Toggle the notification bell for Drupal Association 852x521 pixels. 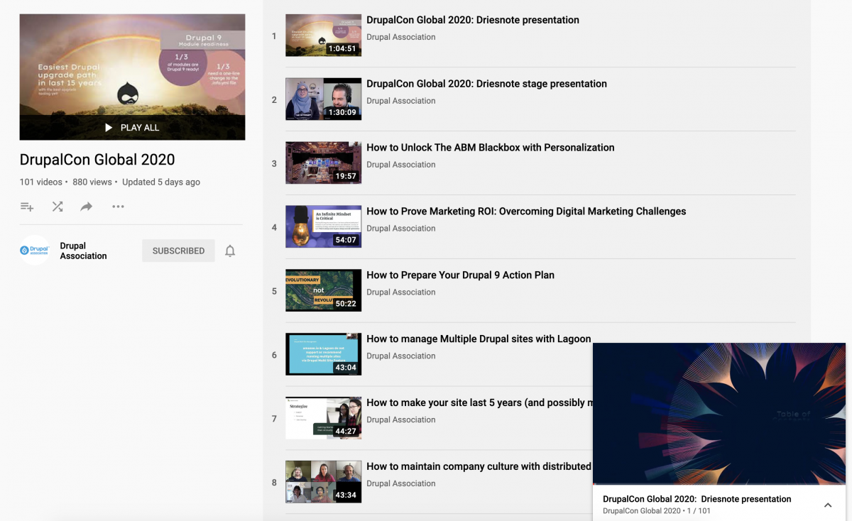(230, 251)
